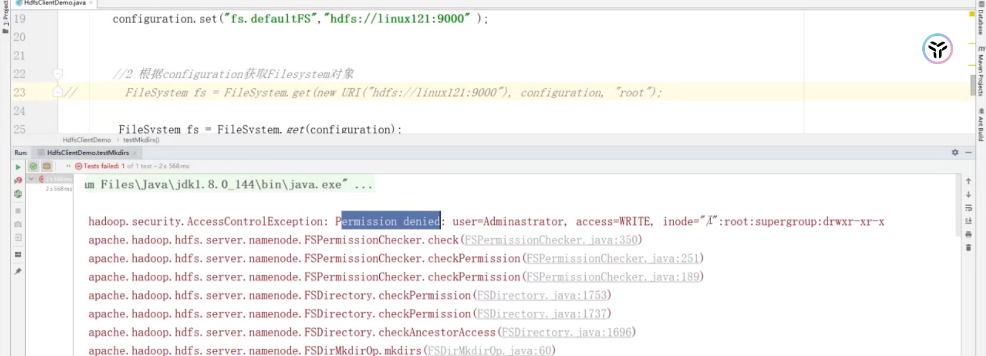The height and width of the screenshot is (356, 986).
Task: Toggle Show Ignored tests button
Action: coord(47,166)
